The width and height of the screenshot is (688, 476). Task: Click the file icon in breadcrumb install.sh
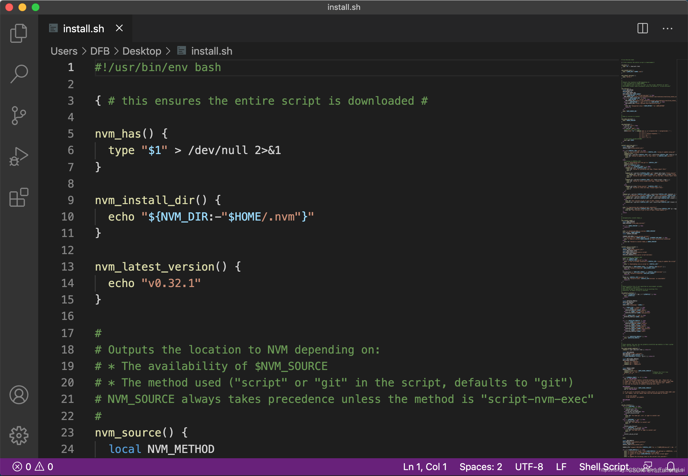181,51
